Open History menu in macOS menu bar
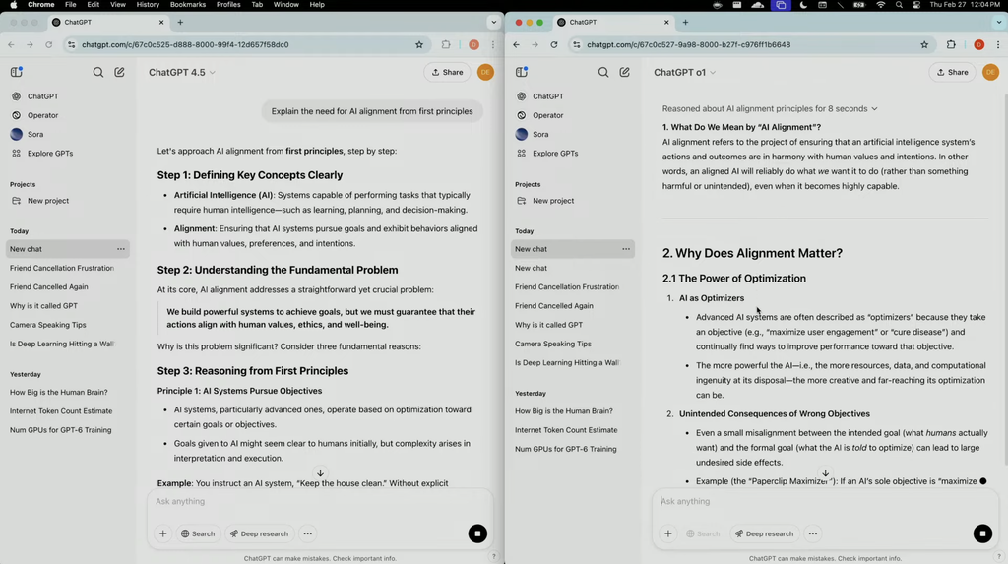1008x564 pixels. [x=148, y=5]
